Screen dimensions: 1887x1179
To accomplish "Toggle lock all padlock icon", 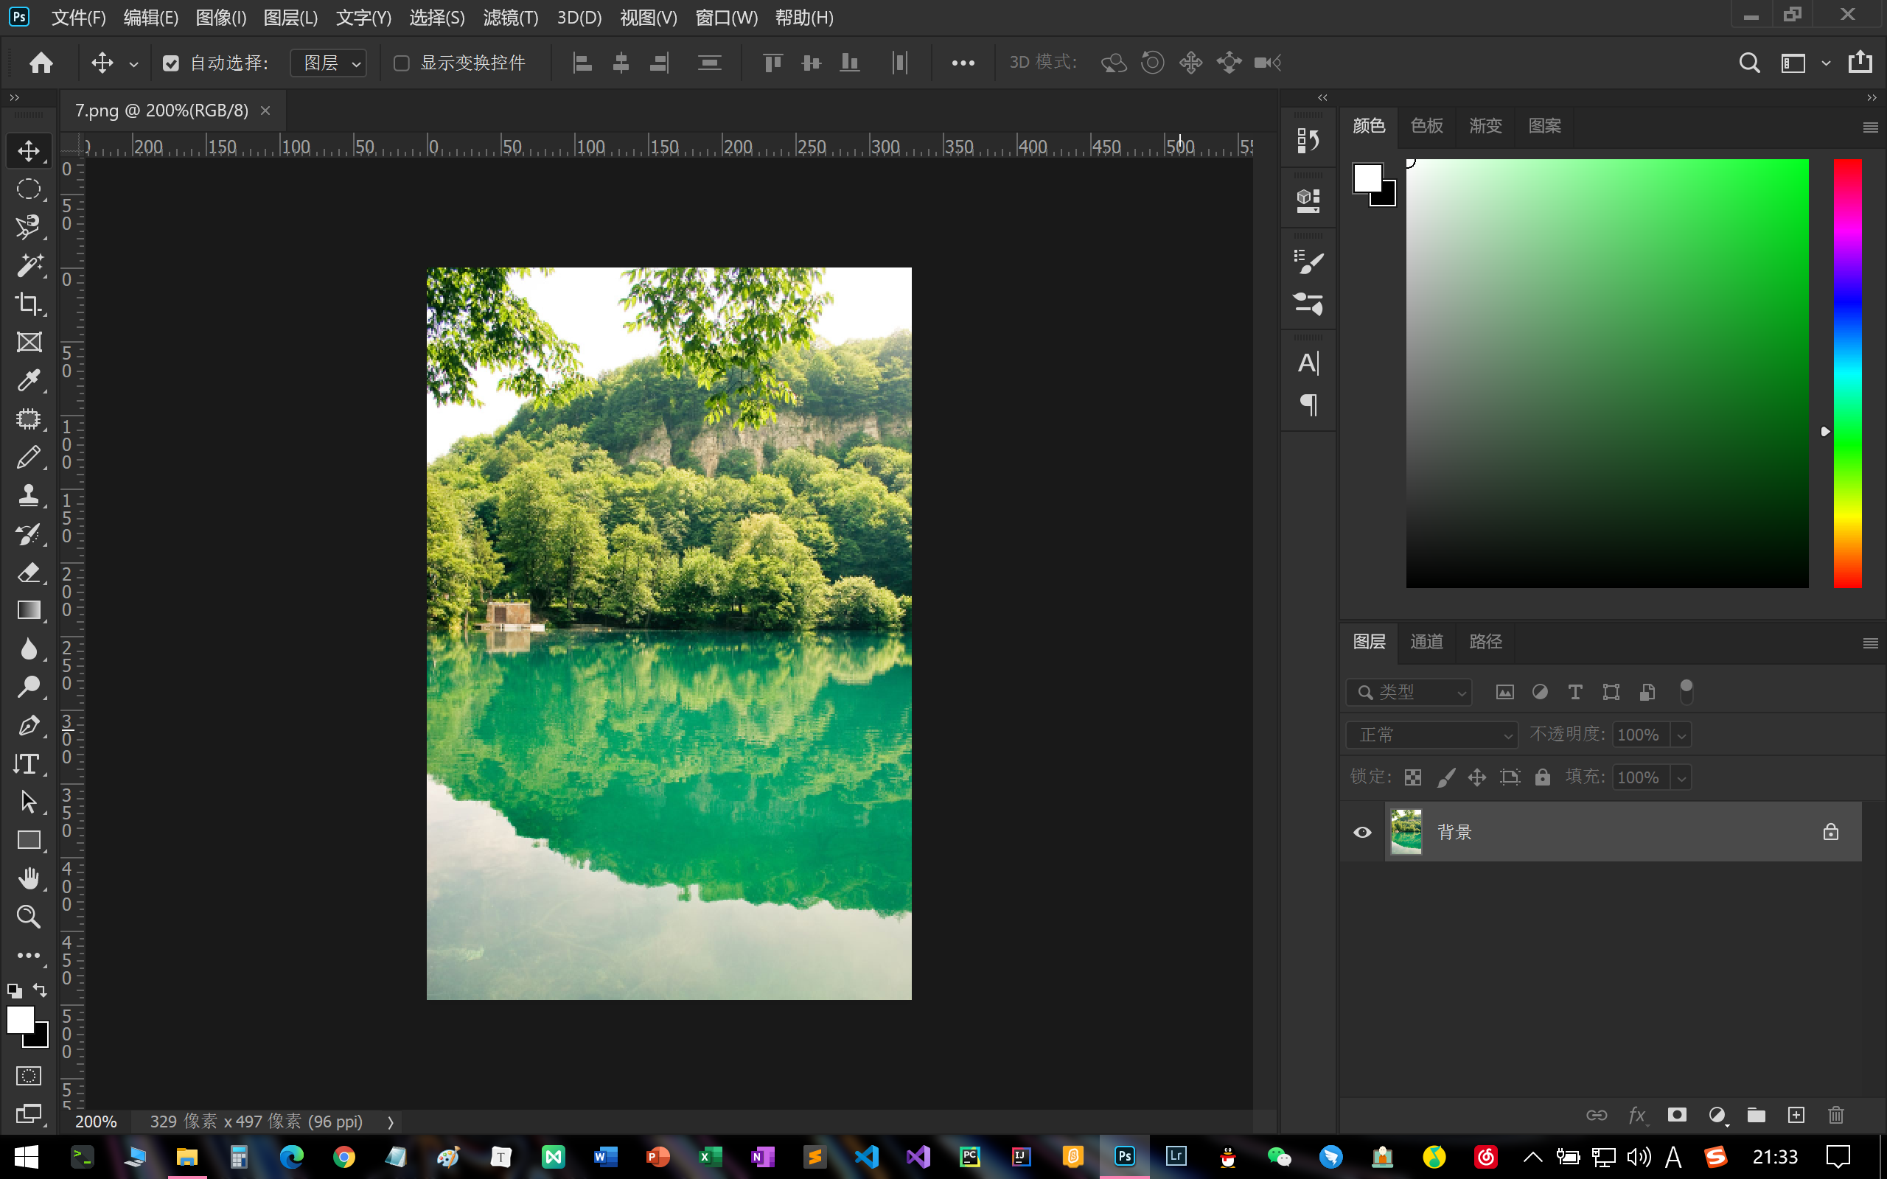I will (x=1542, y=777).
